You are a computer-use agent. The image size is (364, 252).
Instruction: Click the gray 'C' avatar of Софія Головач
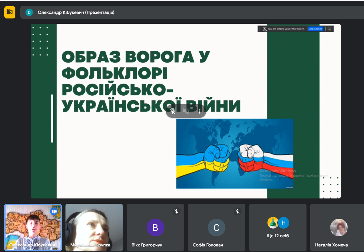pos(216,228)
